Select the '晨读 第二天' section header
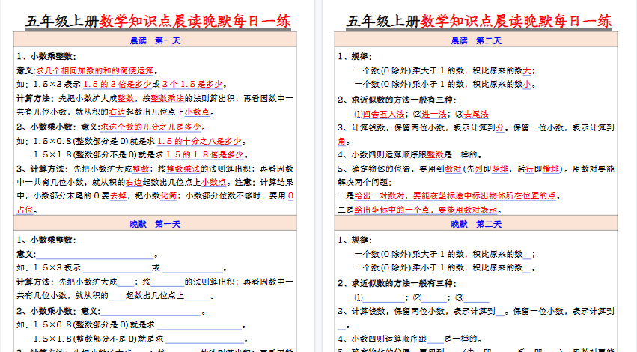 (476, 40)
